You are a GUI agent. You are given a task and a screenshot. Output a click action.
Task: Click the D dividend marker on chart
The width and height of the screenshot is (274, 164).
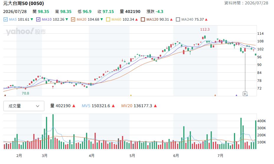click(245, 94)
